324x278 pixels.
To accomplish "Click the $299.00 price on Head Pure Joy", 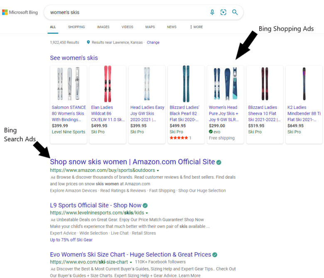I will [x=217, y=126].
